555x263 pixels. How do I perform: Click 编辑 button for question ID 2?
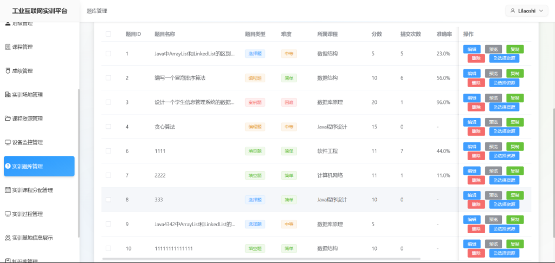tap(472, 74)
